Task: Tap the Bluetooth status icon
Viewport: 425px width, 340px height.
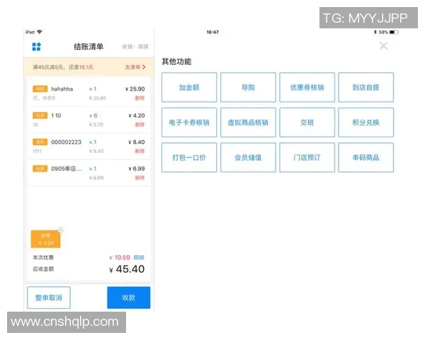Action: point(375,32)
